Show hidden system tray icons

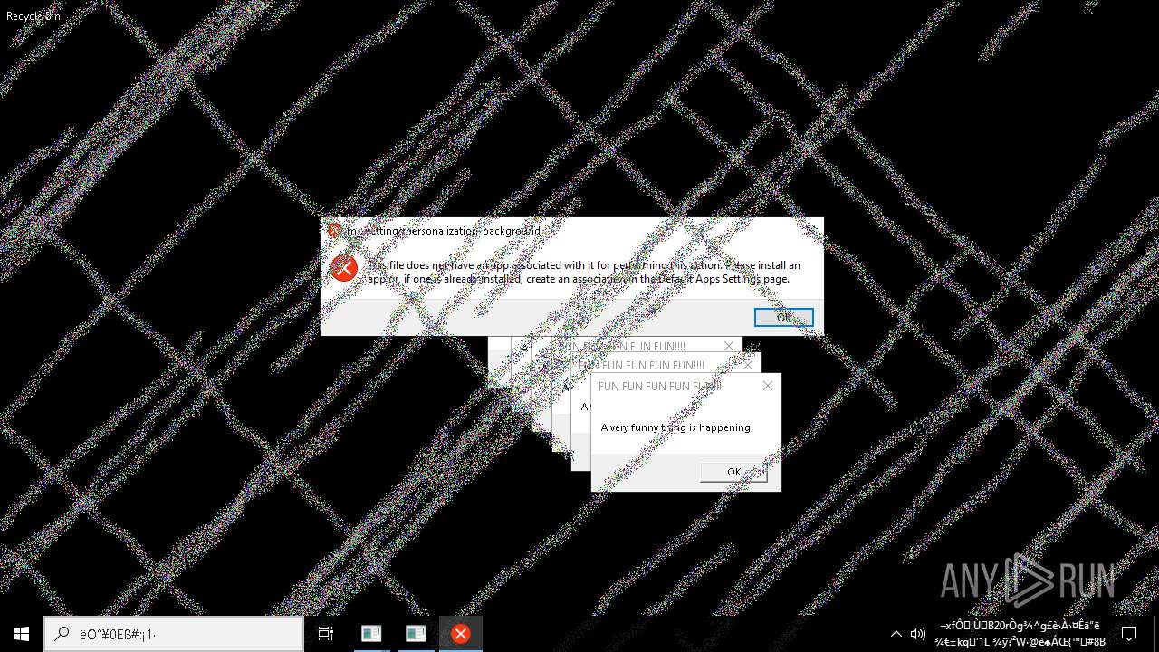pyautogui.click(x=896, y=634)
